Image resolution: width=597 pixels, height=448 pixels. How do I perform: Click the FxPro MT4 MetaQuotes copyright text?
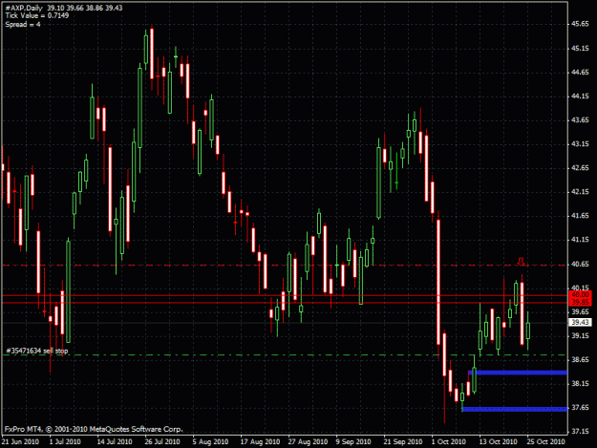94,429
